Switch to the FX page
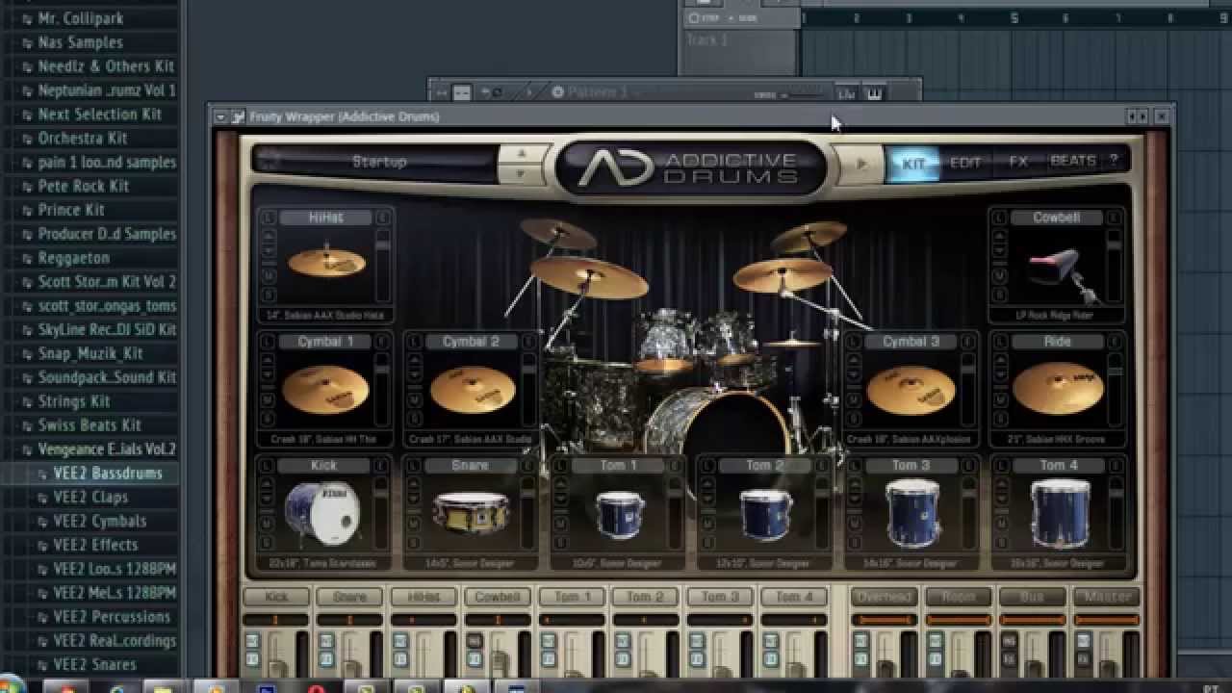The width and height of the screenshot is (1232, 693). click(x=1018, y=162)
